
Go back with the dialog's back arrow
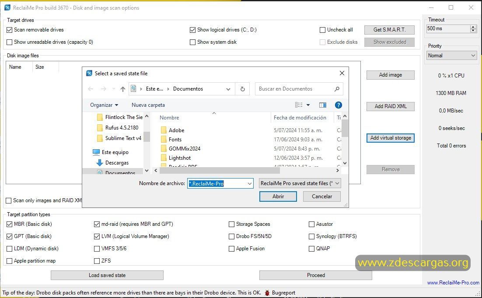(91, 89)
